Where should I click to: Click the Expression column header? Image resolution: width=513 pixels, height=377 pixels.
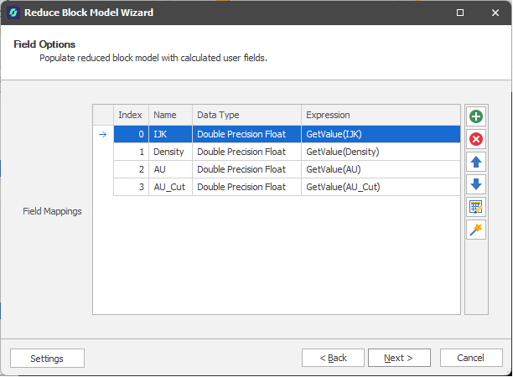381,115
